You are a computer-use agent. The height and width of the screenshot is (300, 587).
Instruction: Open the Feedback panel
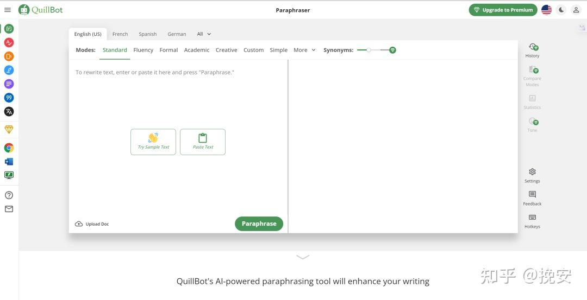point(532,199)
